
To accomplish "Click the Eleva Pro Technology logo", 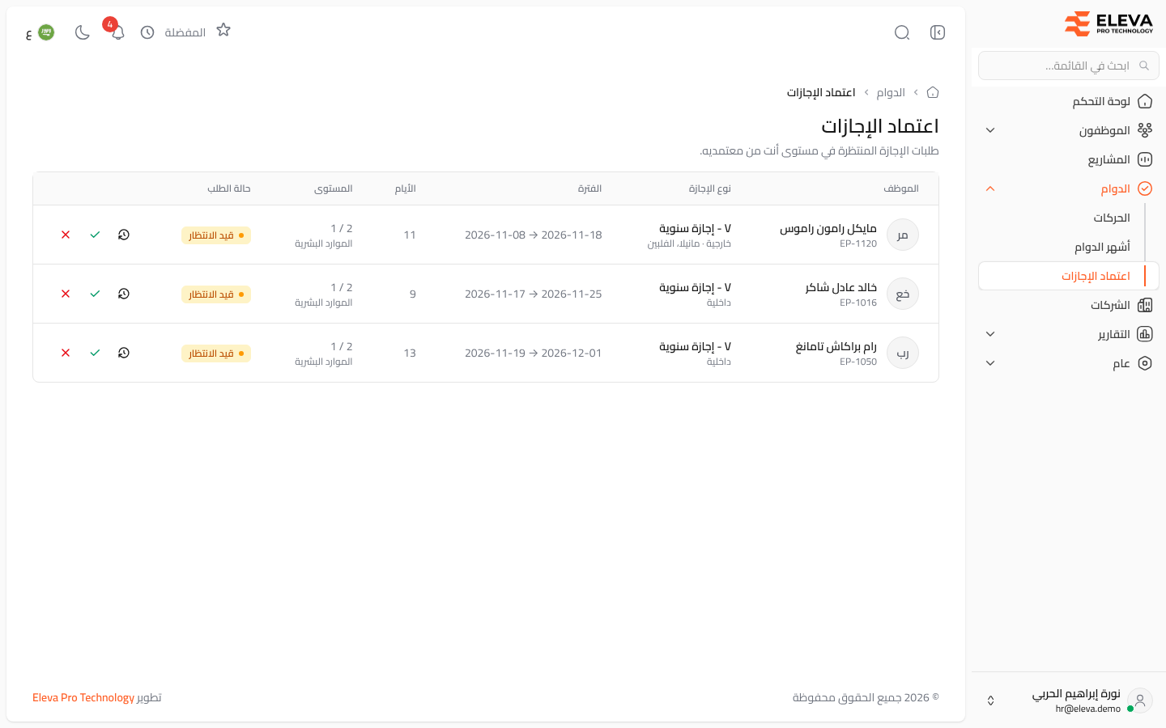I will [1109, 24].
